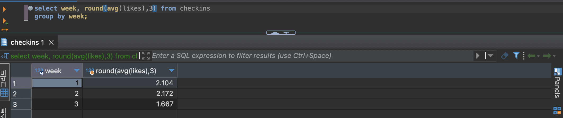Open the week column sort dropdown
The height and width of the screenshot is (118, 563).
[77, 71]
